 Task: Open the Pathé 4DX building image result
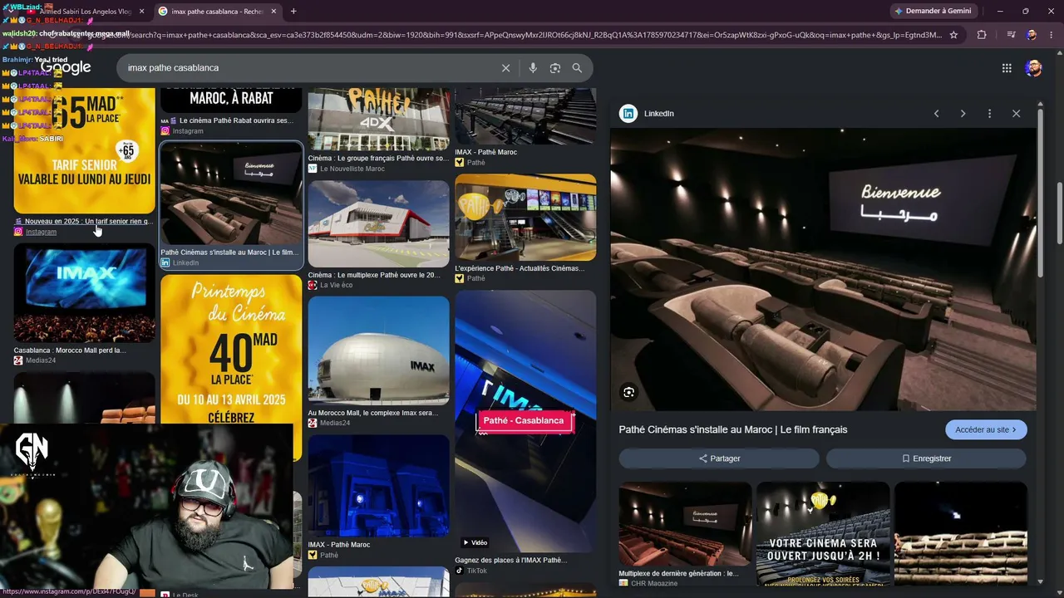pyautogui.click(x=378, y=120)
